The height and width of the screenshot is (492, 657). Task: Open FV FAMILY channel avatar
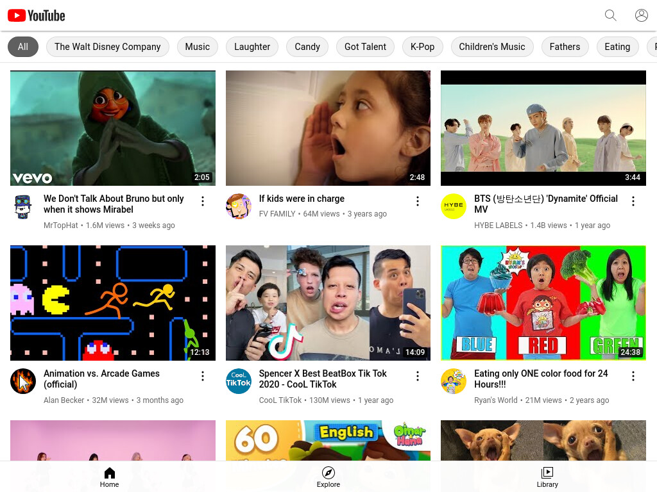click(x=239, y=206)
